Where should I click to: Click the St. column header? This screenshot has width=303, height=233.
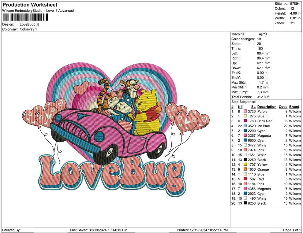click(253, 106)
